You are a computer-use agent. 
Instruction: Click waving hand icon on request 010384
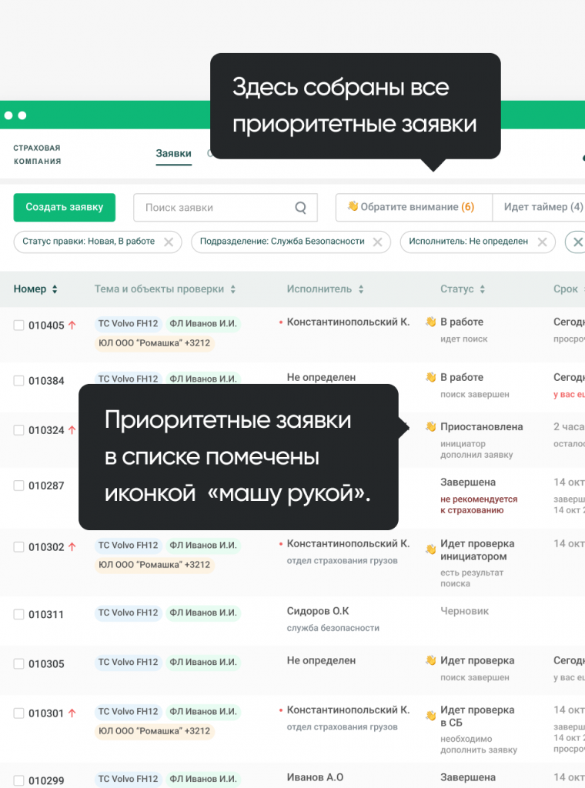[431, 378]
